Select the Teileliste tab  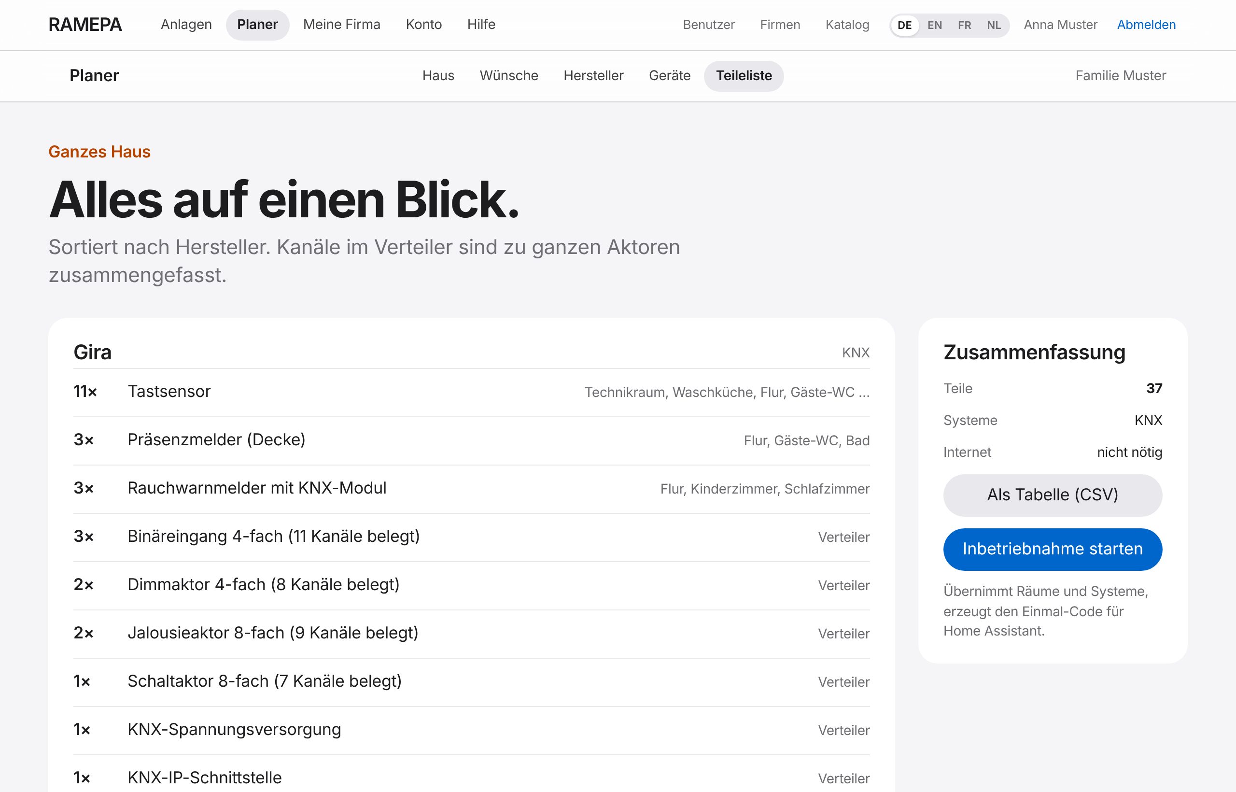pyautogui.click(x=744, y=76)
